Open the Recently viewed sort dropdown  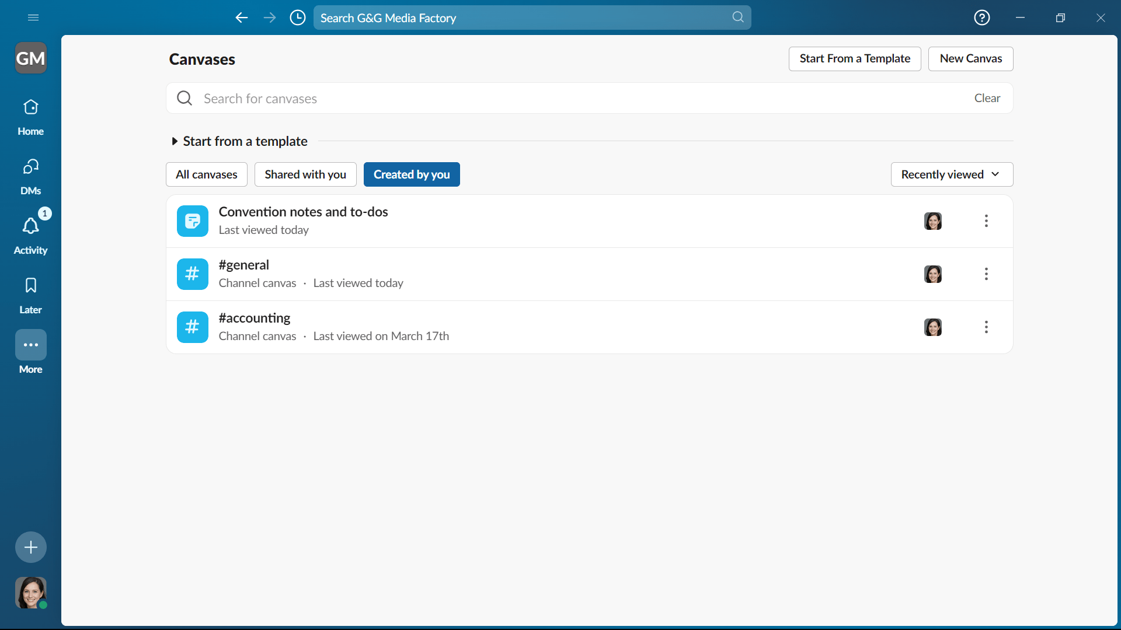pyautogui.click(x=952, y=174)
